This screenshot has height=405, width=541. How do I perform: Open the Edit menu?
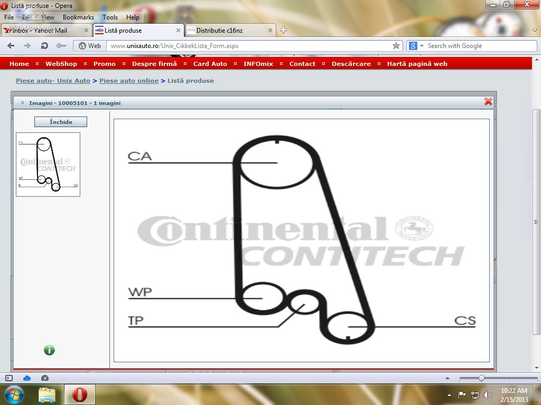click(27, 17)
